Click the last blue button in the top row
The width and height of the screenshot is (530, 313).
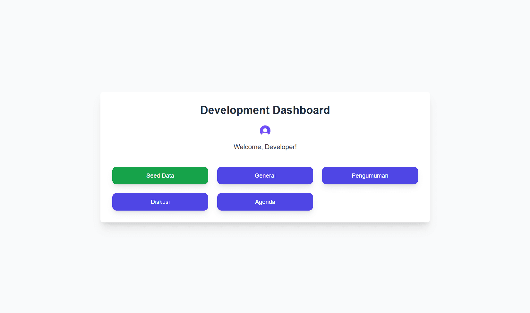370,175
